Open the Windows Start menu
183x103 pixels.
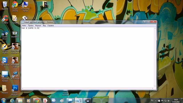3,101
